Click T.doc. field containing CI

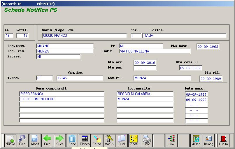tap(45, 78)
